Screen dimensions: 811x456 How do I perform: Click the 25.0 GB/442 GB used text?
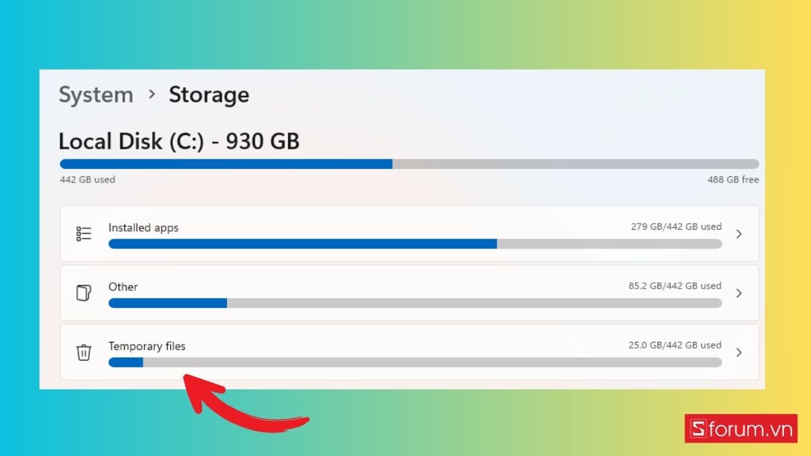point(675,345)
